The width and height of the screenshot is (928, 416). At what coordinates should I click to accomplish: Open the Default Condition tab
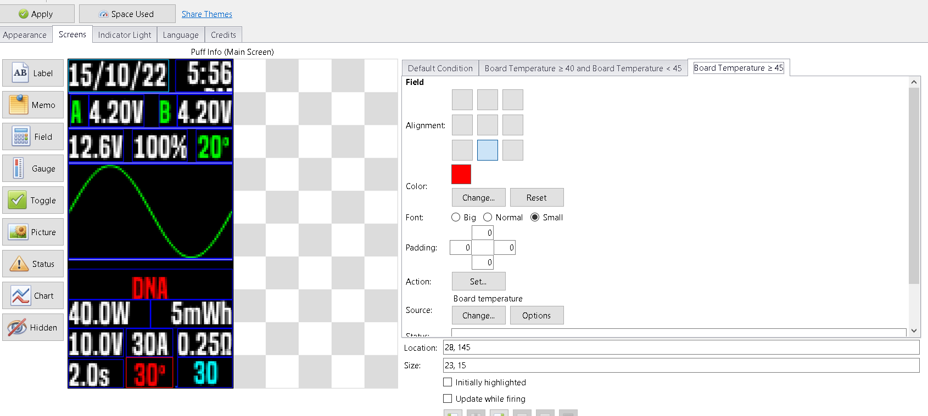coord(440,69)
